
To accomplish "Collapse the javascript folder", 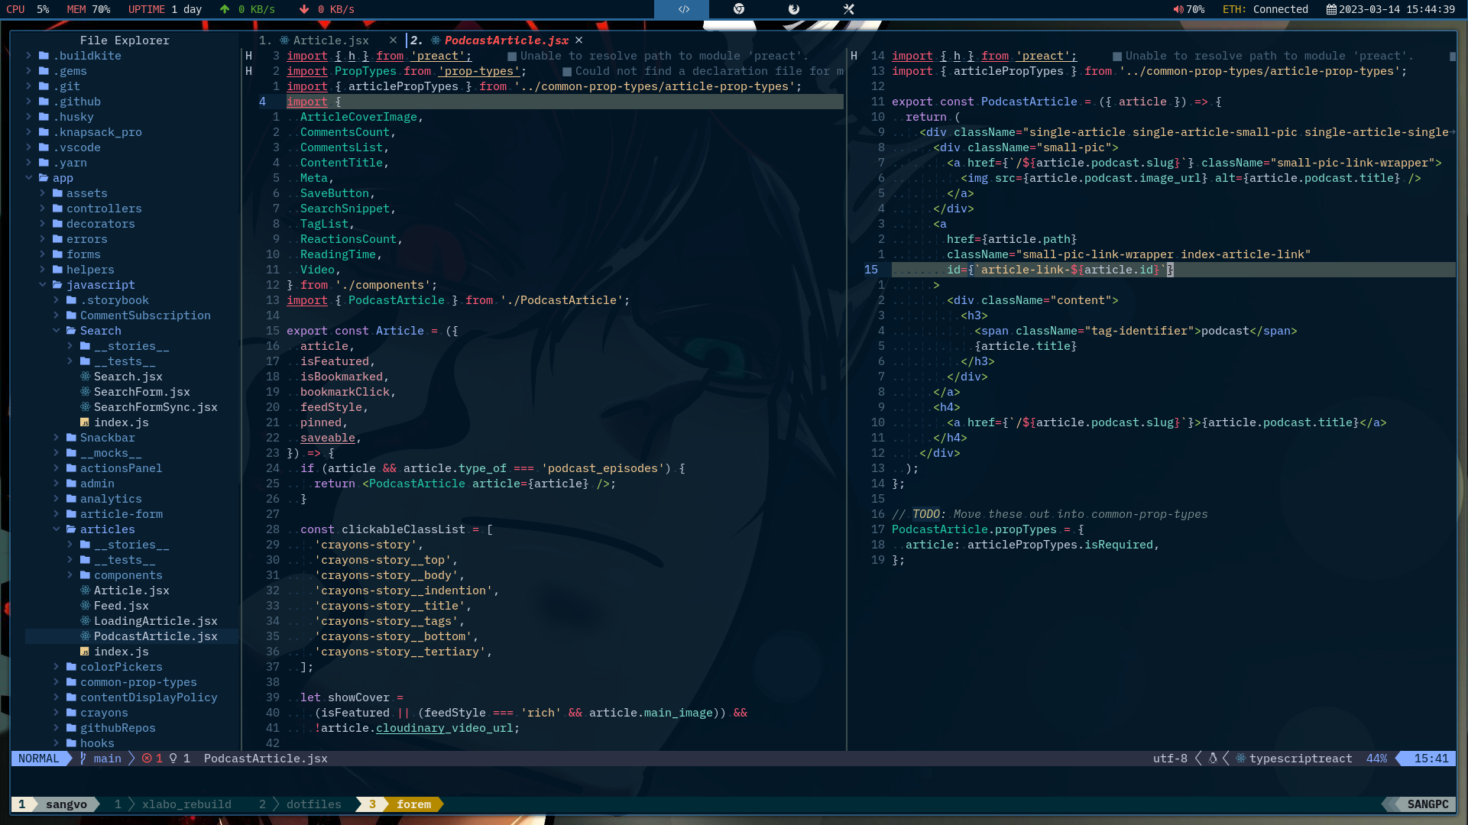I will pyautogui.click(x=99, y=285).
